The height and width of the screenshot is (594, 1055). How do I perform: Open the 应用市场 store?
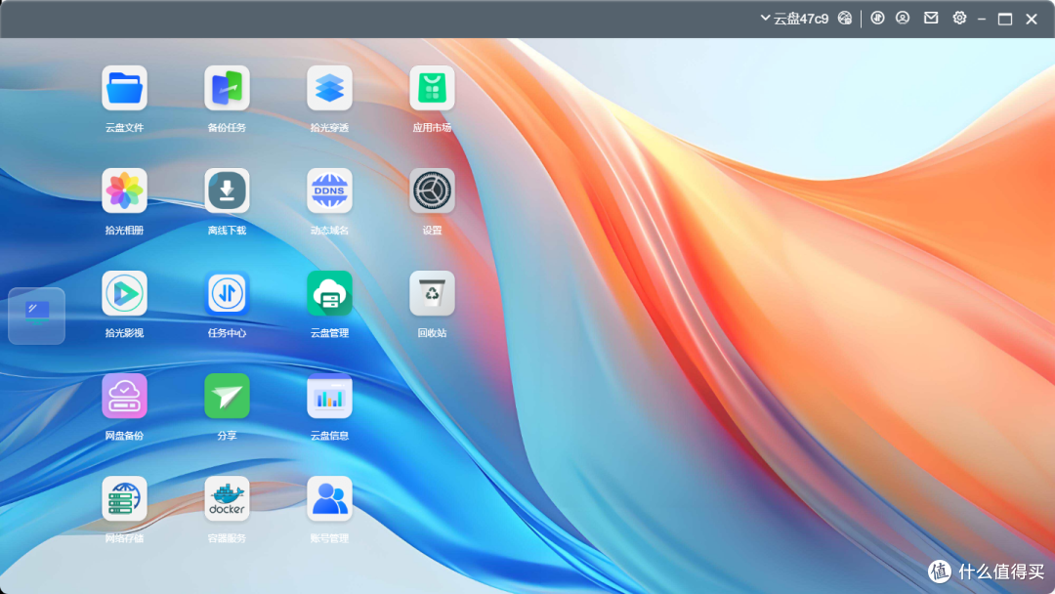pyautogui.click(x=432, y=88)
